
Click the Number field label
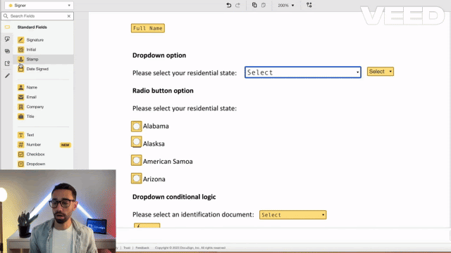(x=34, y=145)
